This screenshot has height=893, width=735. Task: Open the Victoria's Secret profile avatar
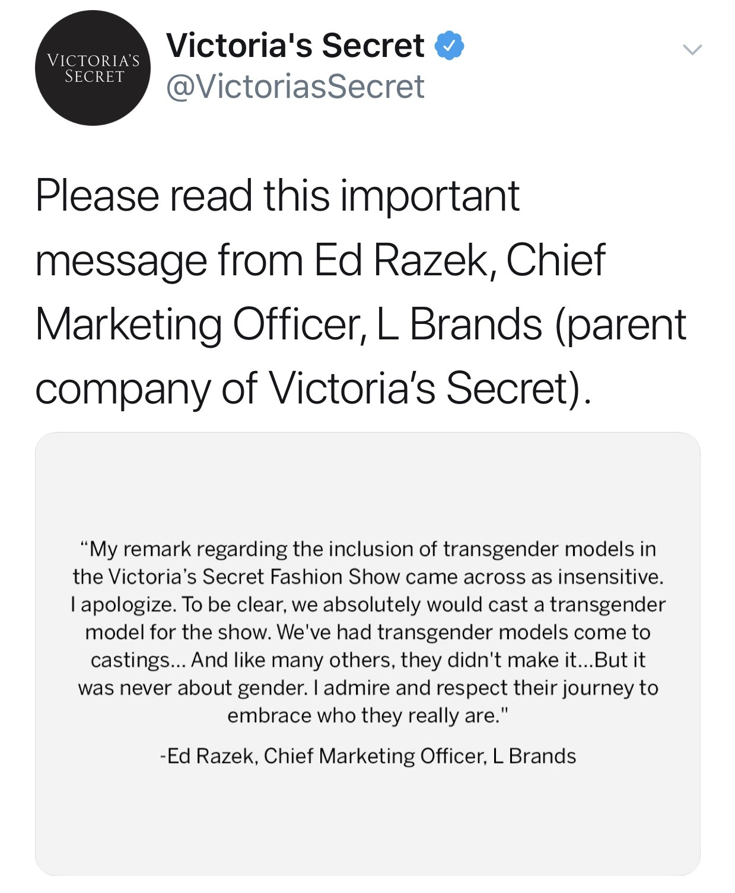pyautogui.click(x=93, y=68)
